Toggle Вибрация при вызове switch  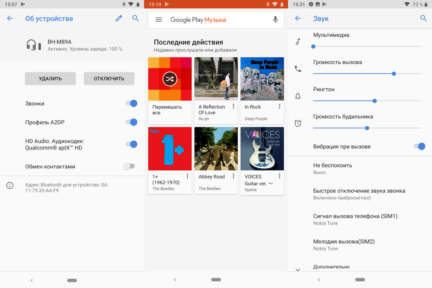[420, 146]
